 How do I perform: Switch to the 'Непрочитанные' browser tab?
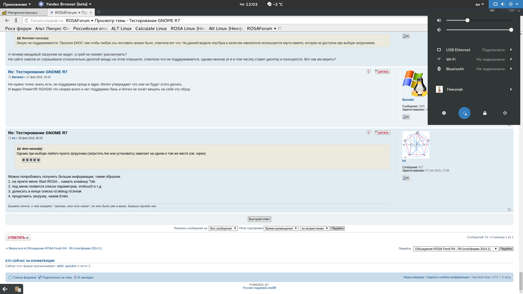(x=23, y=13)
